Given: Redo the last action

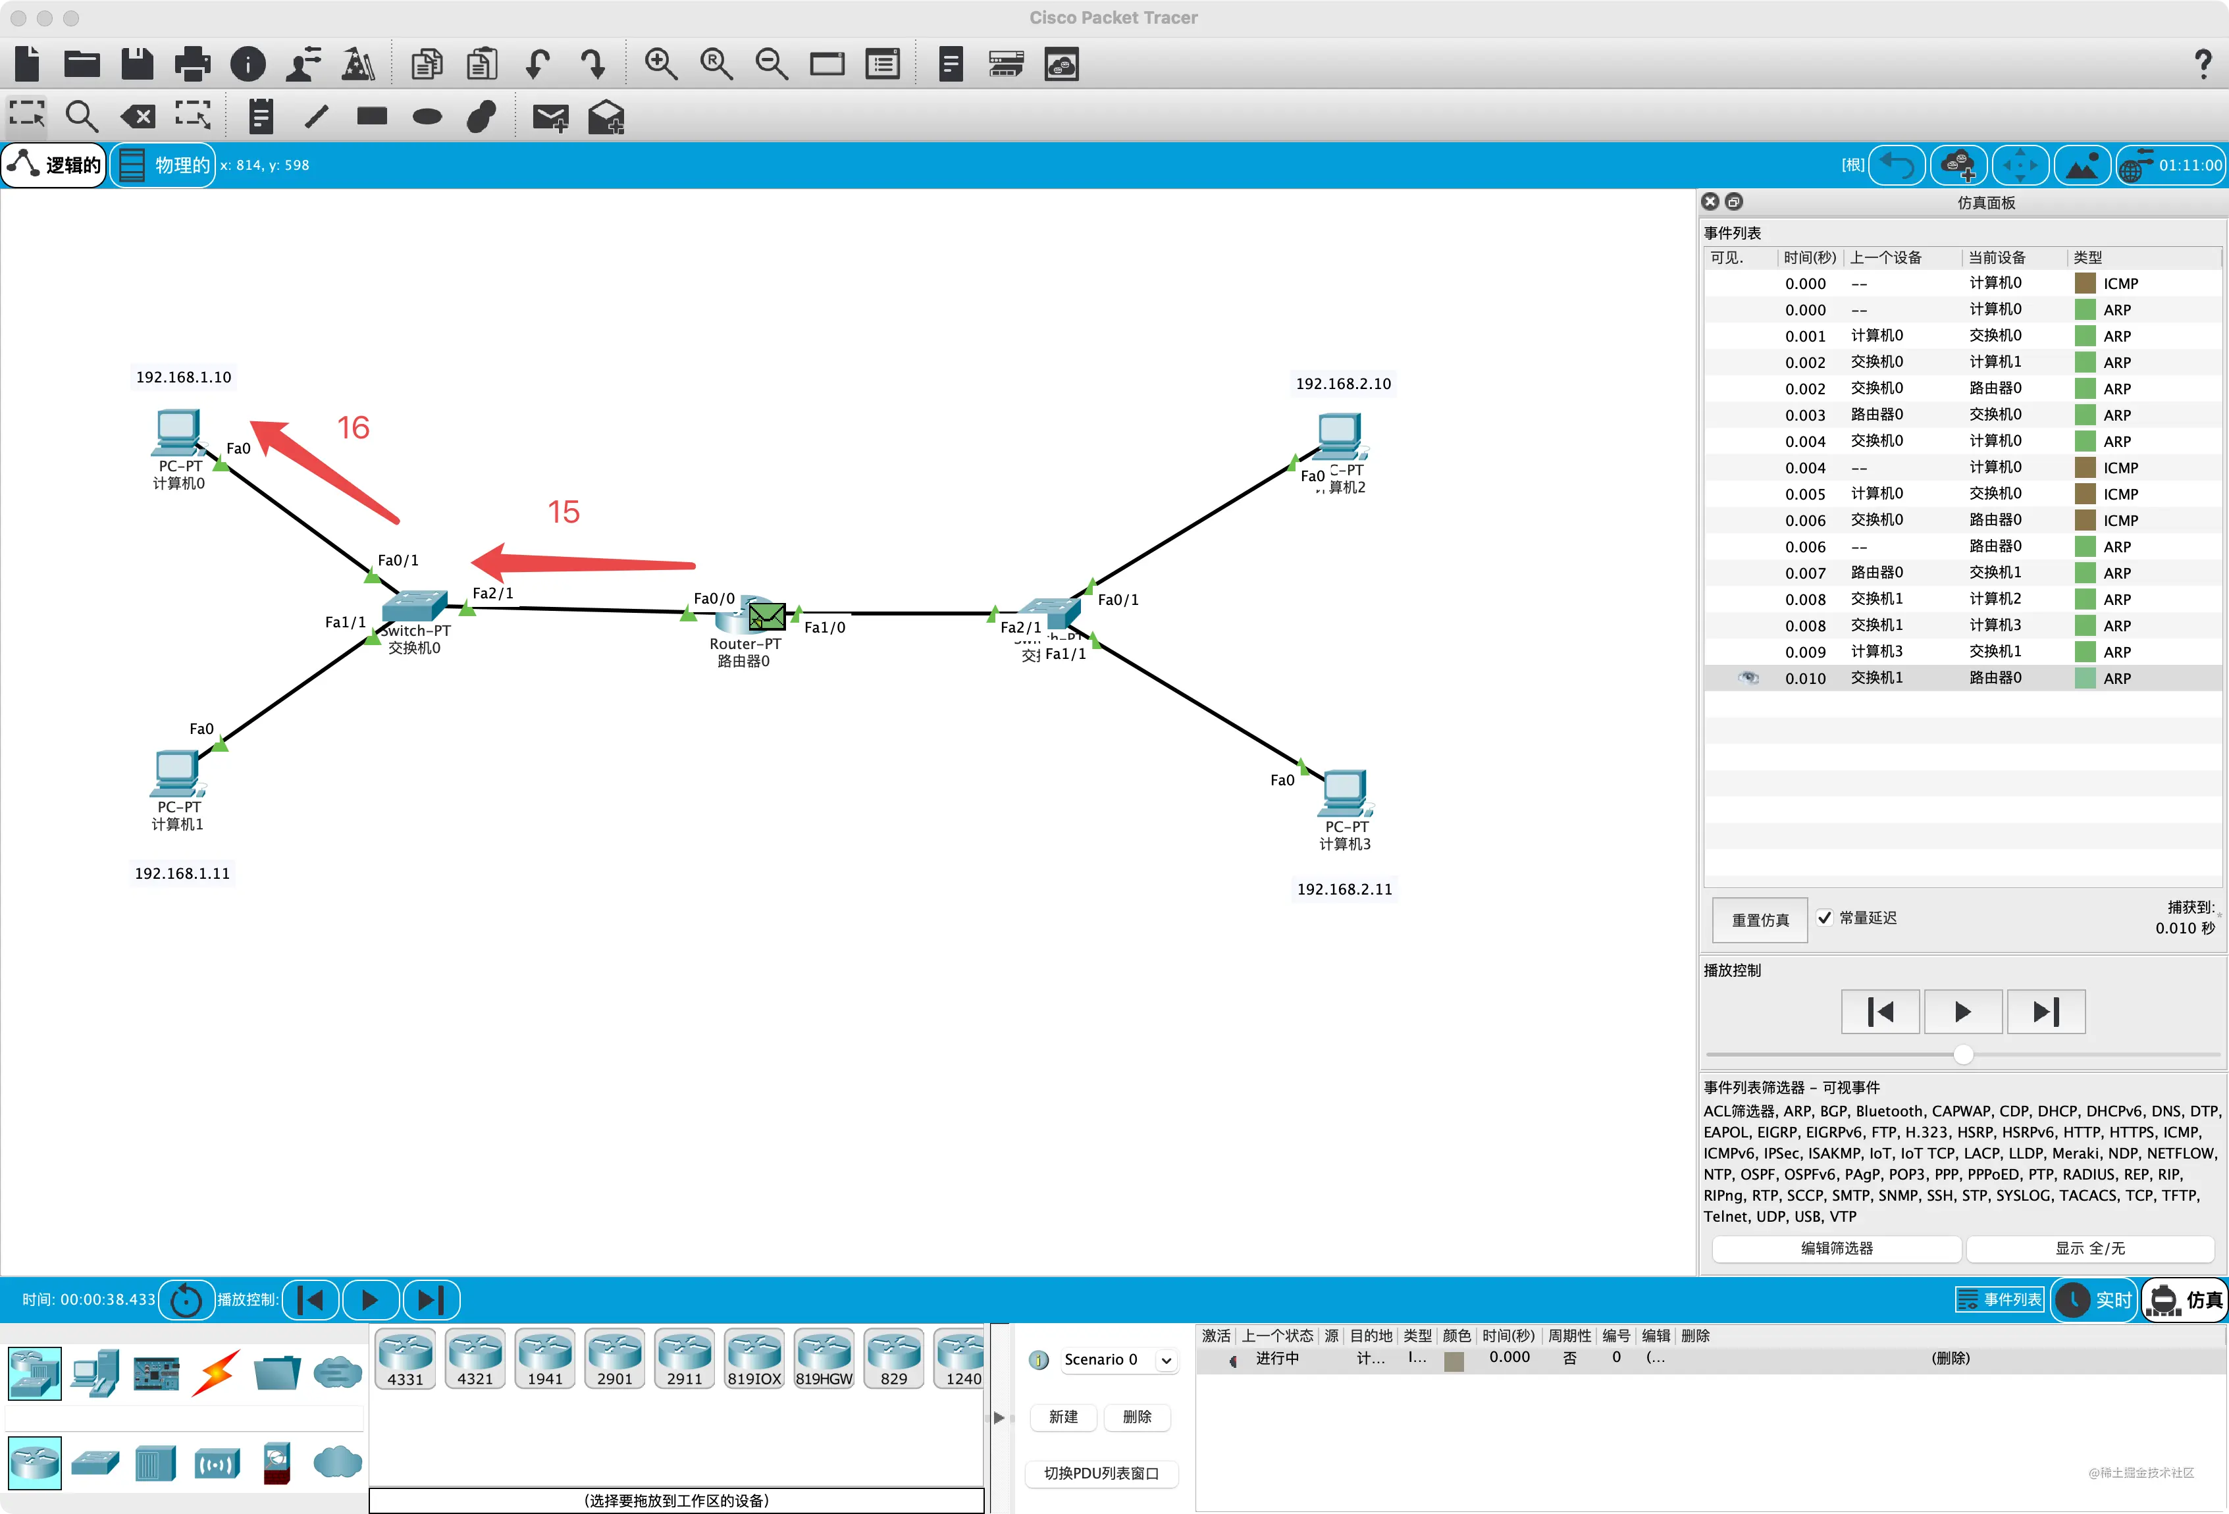Looking at the screenshot, I should point(592,65).
